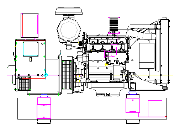
Task: Select the magenta-edged cabinet atop the alternator
Action: click(x=30, y=25)
